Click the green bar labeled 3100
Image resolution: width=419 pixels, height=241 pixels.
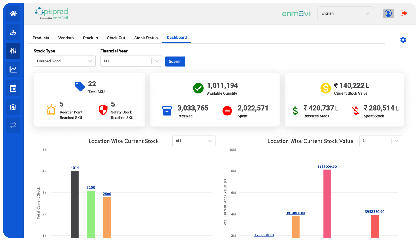click(x=91, y=214)
